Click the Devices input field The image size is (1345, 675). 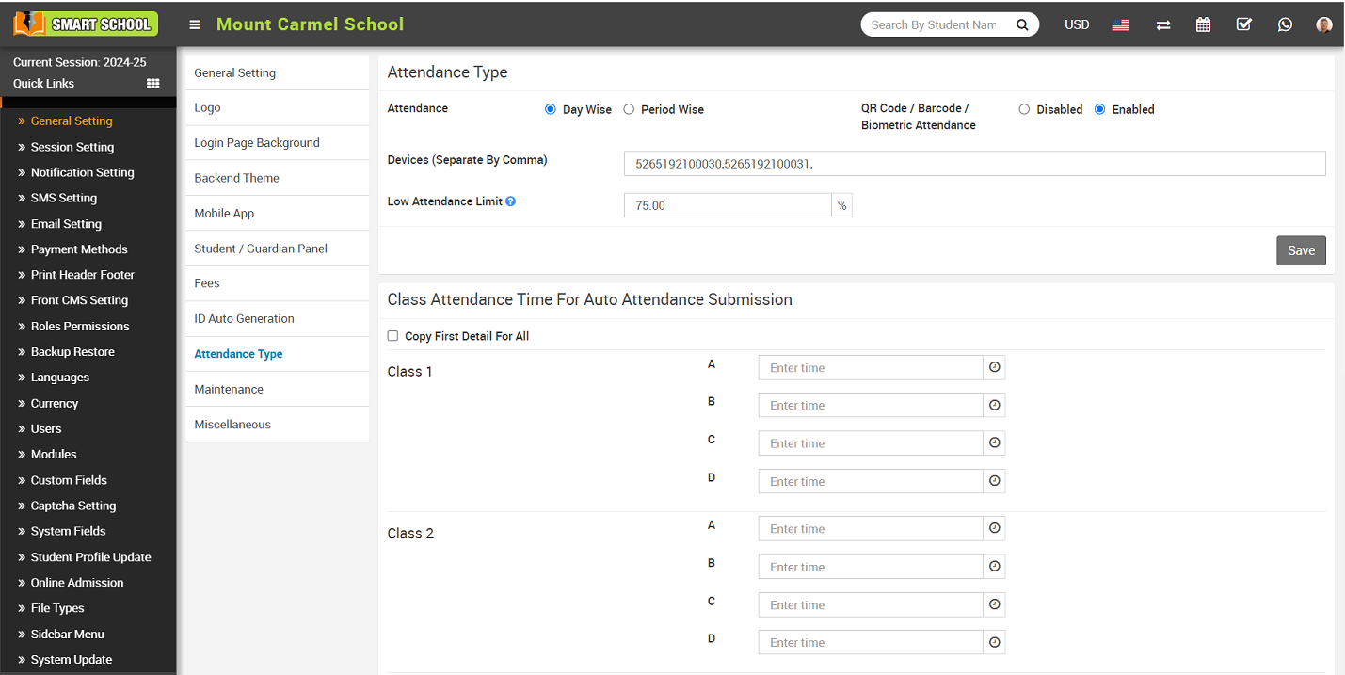tap(974, 164)
